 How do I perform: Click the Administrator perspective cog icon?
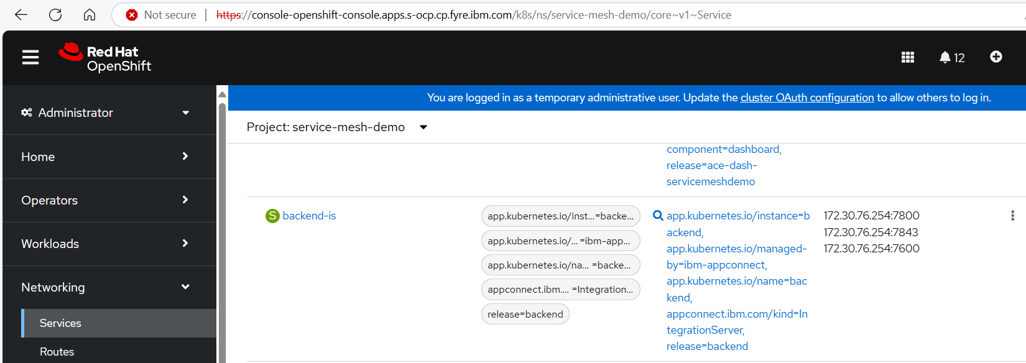pos(27,113)
